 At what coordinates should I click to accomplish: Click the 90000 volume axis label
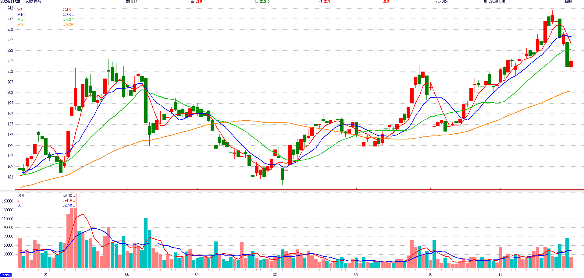[9, 228]
